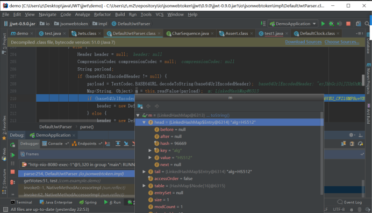The image size is (372, 213).
Task: Open the Navigate menu
Action: click(x=47, y=15)
